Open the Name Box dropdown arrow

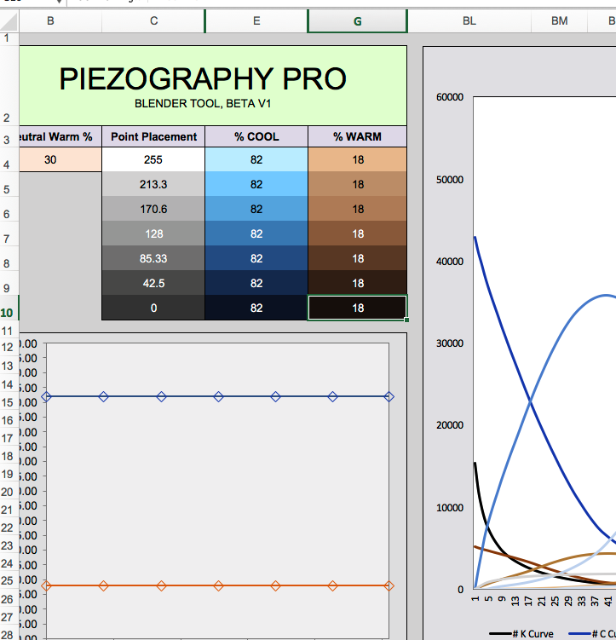tap(58, 3)
